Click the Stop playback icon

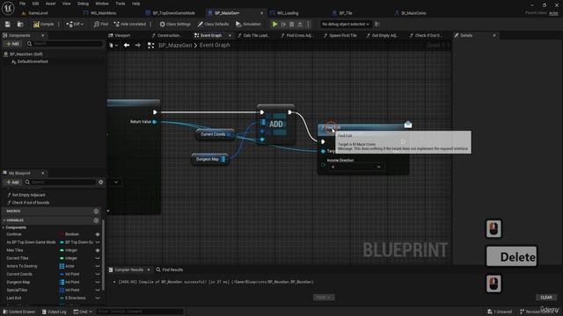point(291,24)
